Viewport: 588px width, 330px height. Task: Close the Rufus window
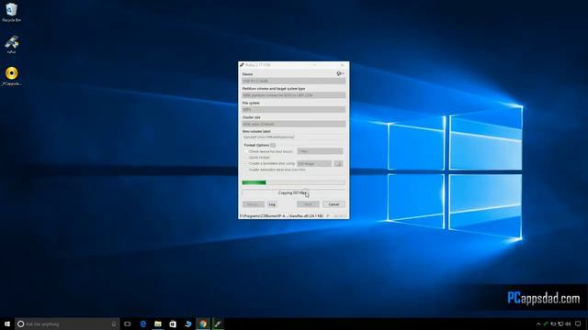[x=342, y=65]
